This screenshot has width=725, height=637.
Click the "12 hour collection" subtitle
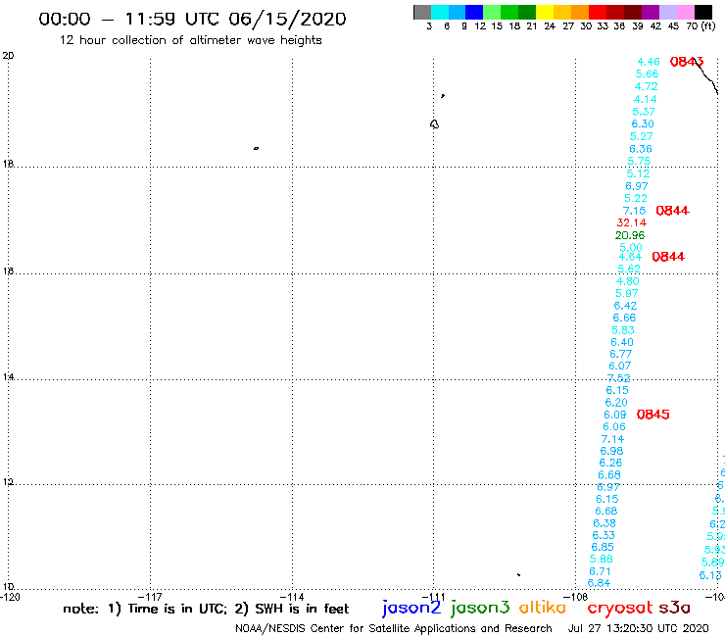190,41
